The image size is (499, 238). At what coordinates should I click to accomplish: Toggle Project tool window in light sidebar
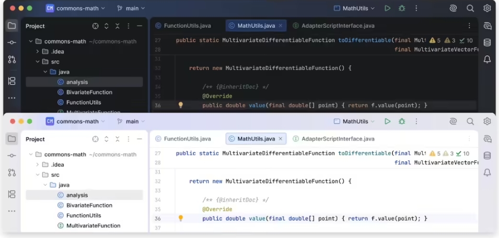[11, 139]
